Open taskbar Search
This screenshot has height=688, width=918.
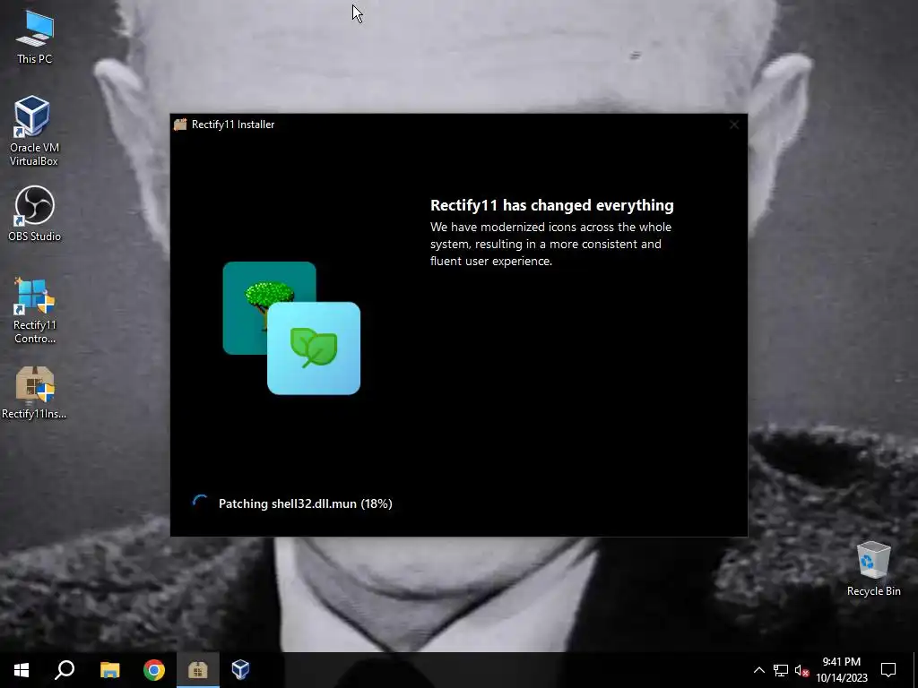click(x=65, y=670)
